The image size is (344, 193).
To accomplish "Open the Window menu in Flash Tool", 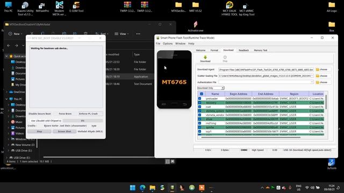I will click(x=181, y=43).
